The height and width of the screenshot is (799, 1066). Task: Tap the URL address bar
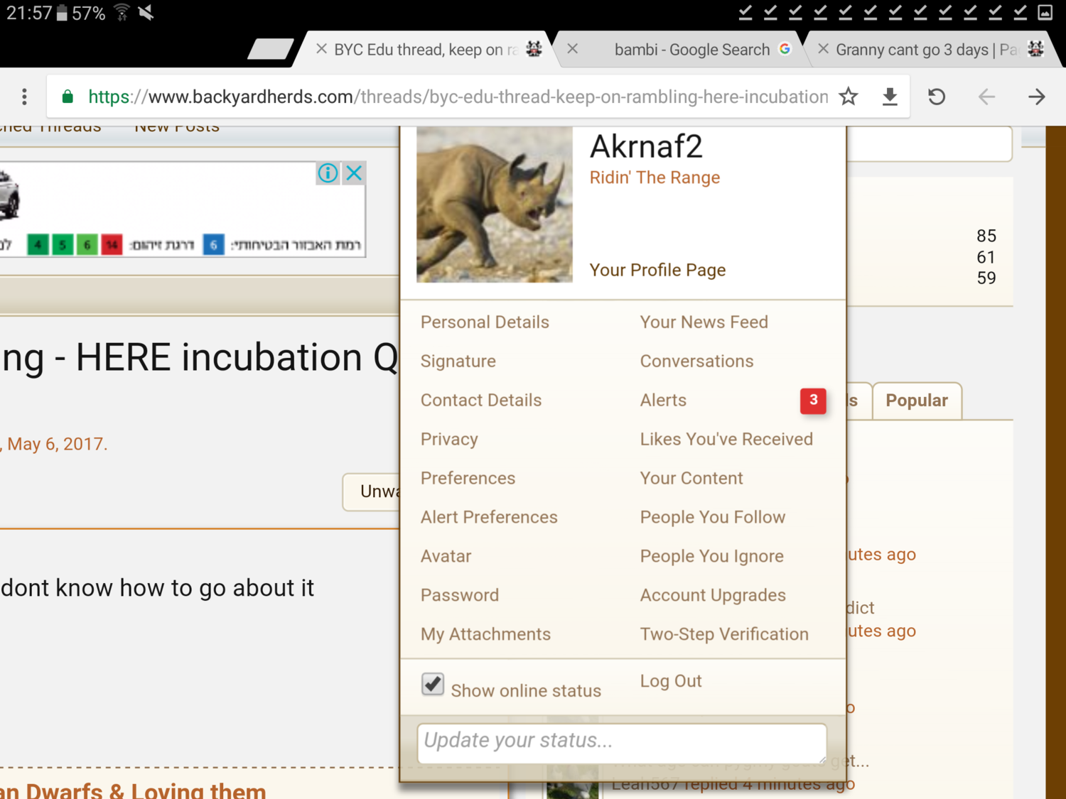pyautogui.click(x=458, y=97)
